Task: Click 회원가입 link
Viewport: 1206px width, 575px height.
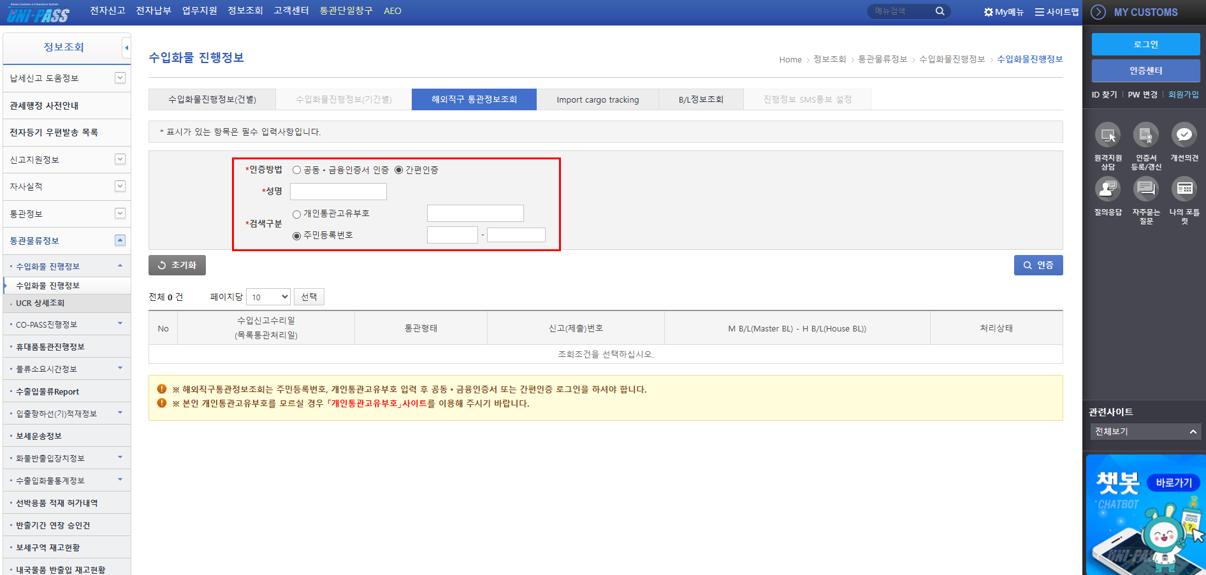Action: pyautogui.click(x=1183, y=94)
